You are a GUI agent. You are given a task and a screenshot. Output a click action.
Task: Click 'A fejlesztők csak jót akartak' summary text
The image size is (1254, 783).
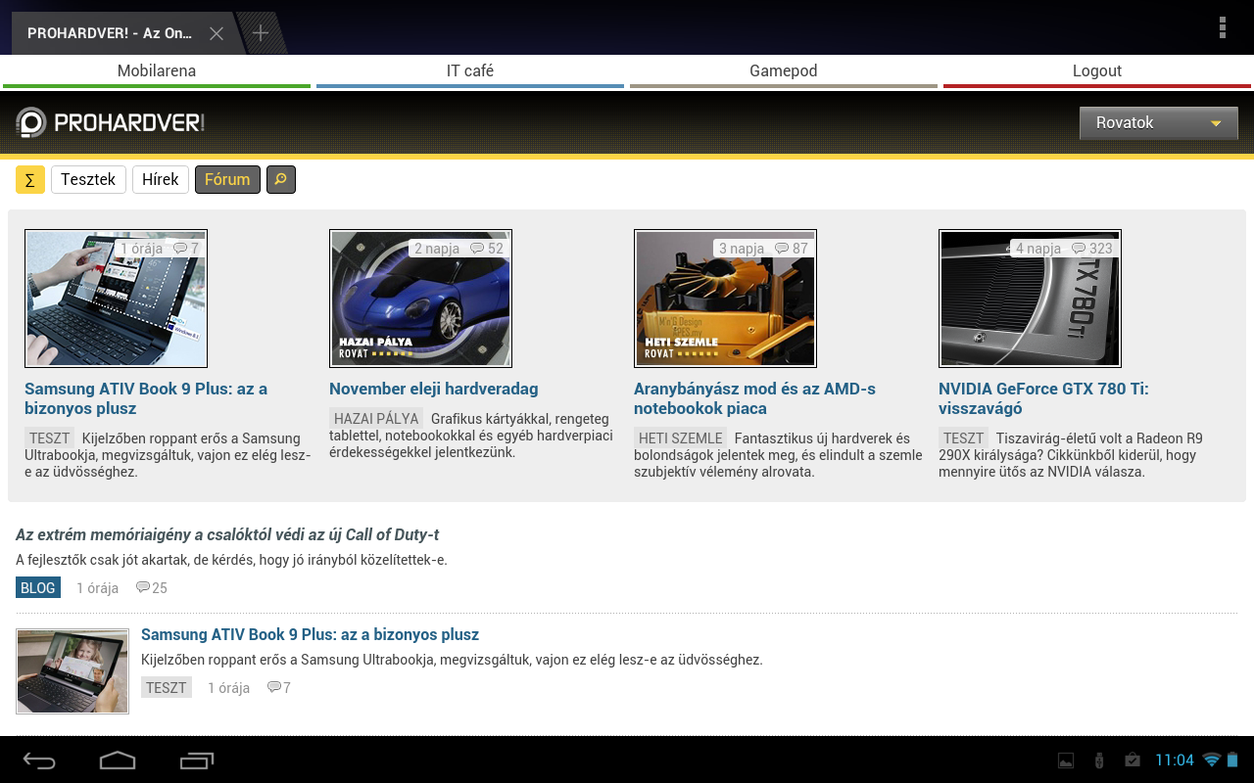pyautogui.click(x=231, y=561)
